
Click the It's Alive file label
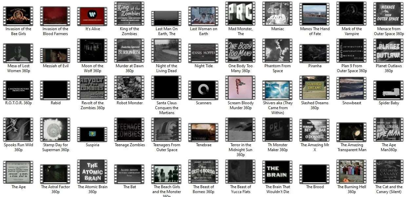(92, 29)
